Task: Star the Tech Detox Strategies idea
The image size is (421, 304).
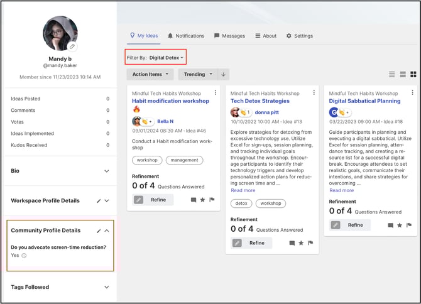Action: [x=302, y=243]
